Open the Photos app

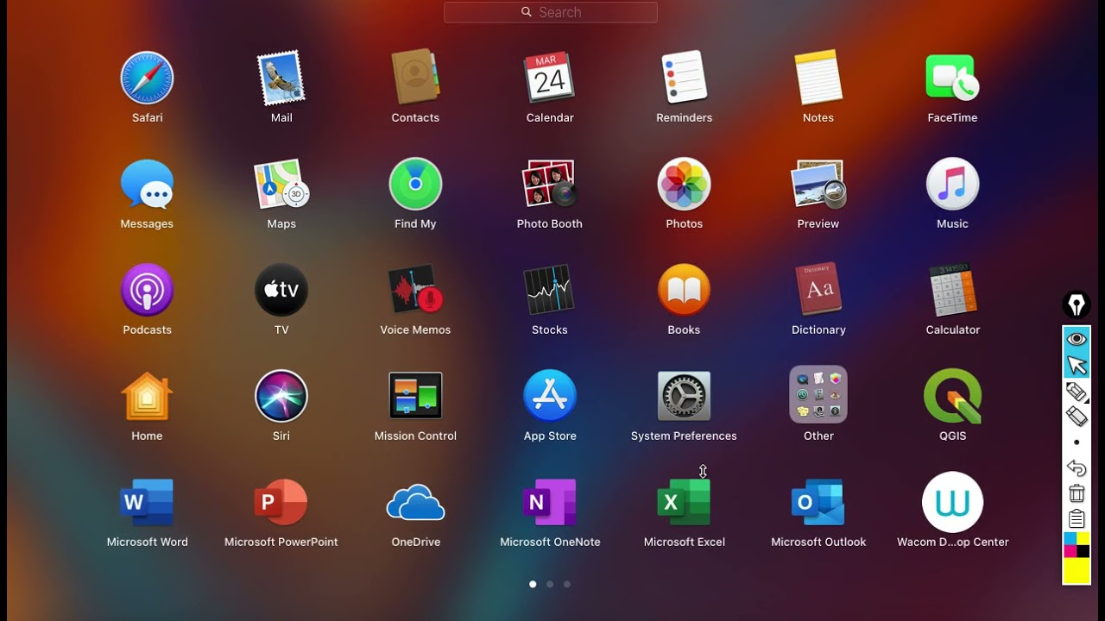click(x=684, y=184)
